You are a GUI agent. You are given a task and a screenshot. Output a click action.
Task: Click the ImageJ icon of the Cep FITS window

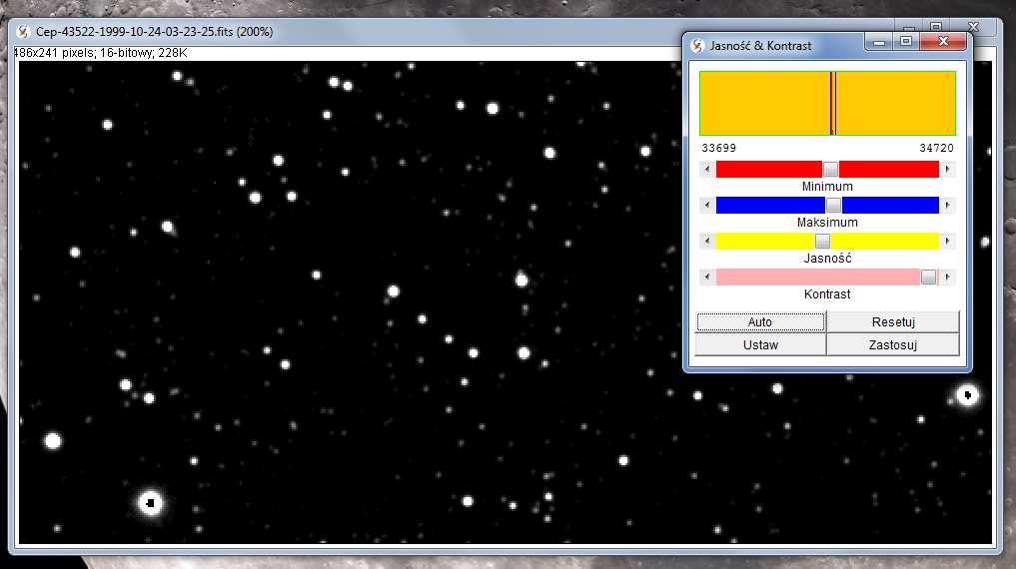point(23,32)
